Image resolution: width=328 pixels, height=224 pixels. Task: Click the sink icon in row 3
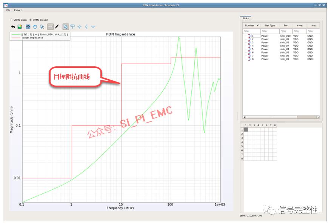coord(249,42)
